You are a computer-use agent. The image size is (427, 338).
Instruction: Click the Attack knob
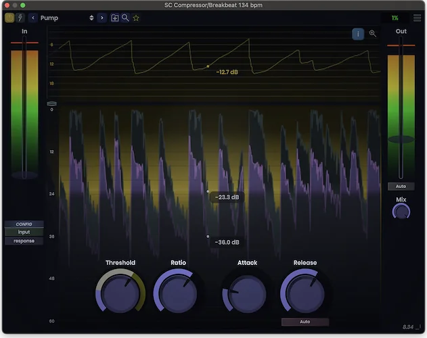(247, 293)
